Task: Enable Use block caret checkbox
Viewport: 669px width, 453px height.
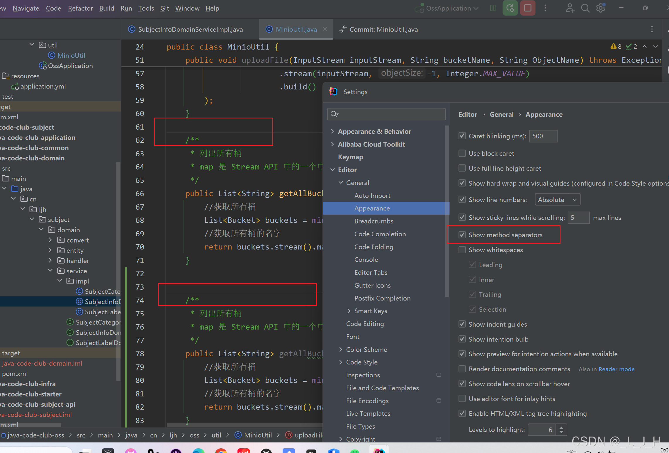Action: [462, 153]
